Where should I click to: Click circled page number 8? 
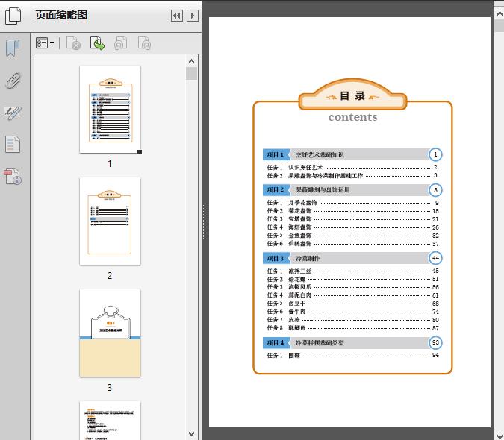435,190
